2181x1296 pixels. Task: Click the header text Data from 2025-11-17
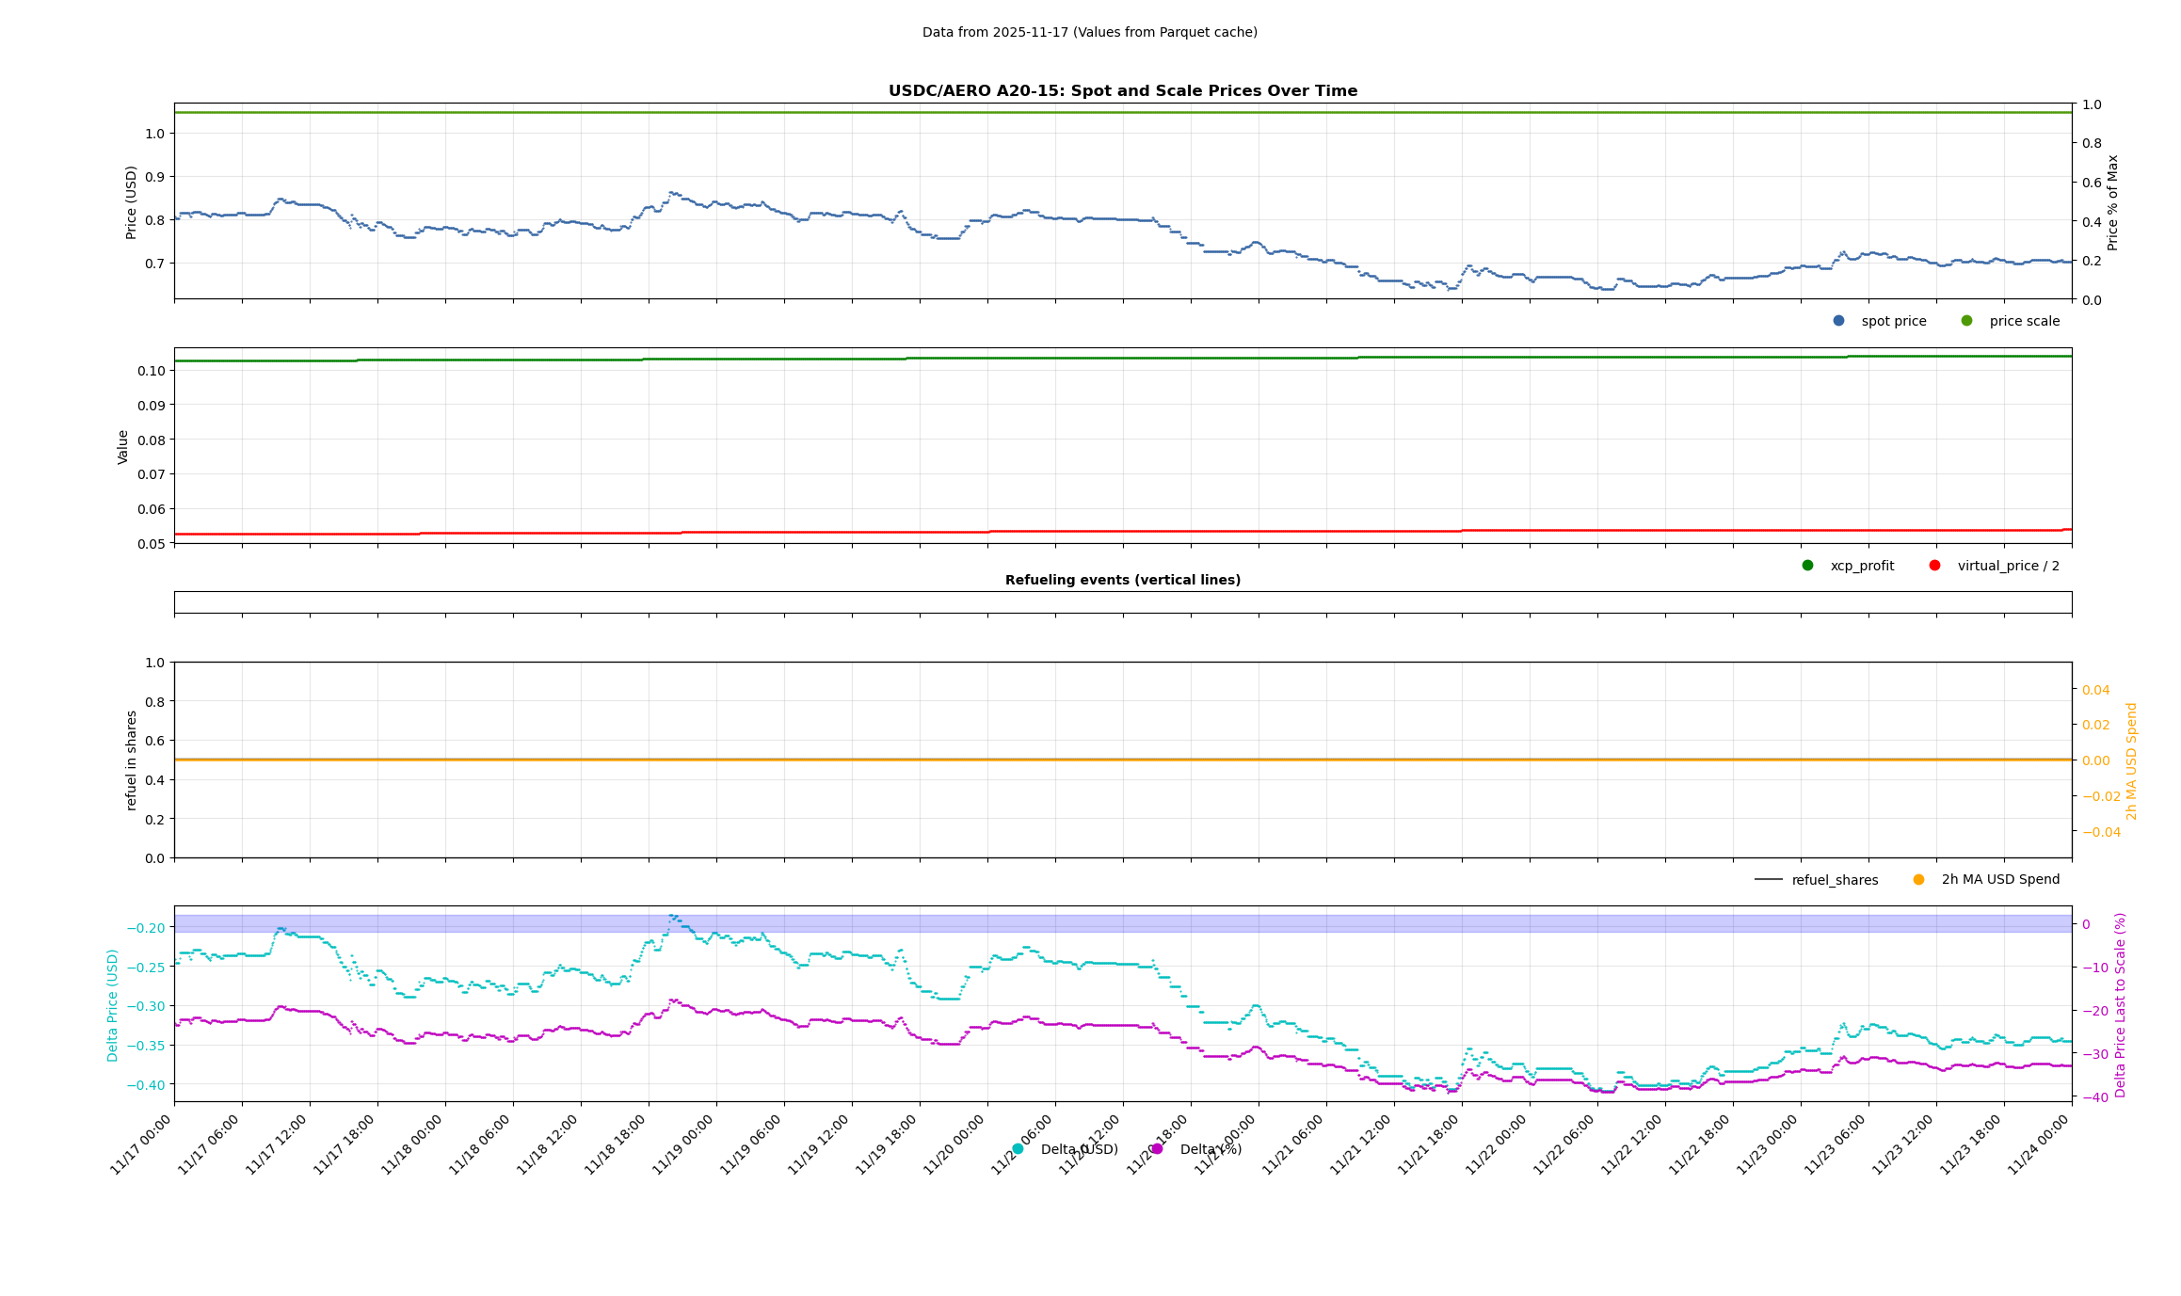[x=1089, y=32]
